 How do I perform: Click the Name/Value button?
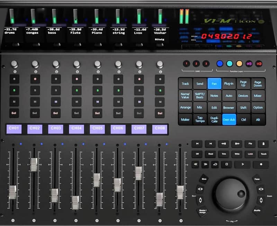[185, 95]
